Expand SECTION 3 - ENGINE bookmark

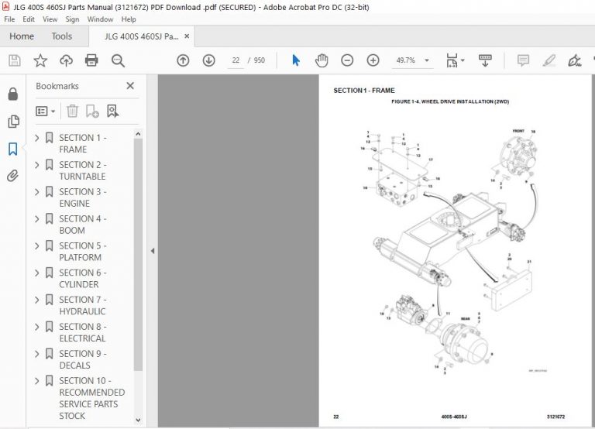click(37, 192)
